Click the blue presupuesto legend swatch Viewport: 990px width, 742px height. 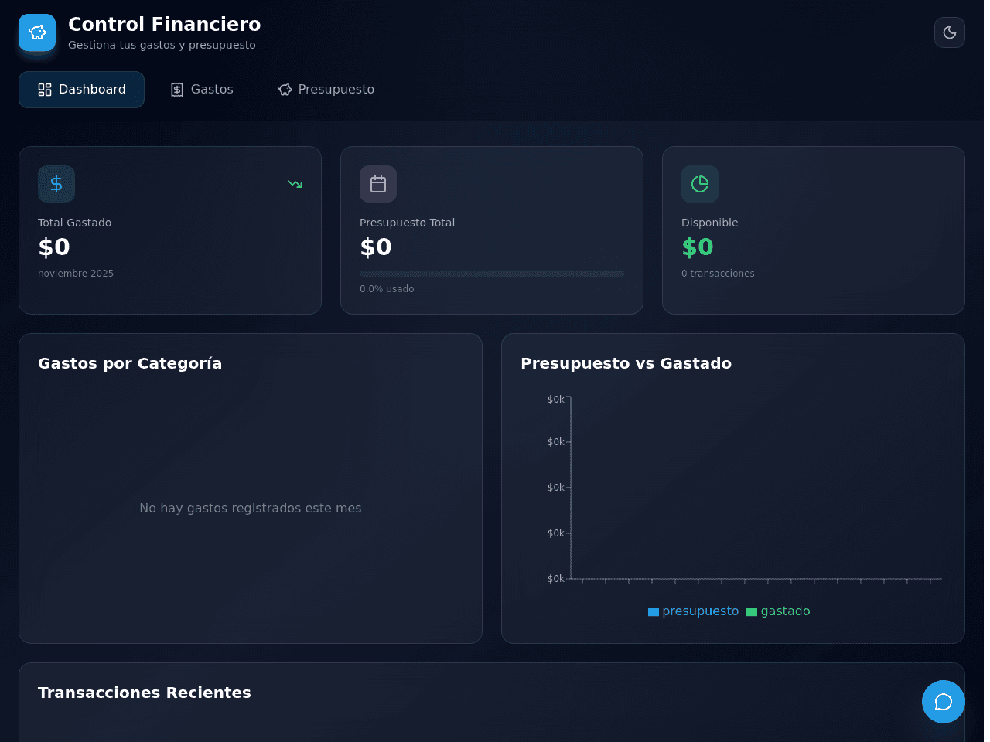pyautogui.click(x=654, y=612)
